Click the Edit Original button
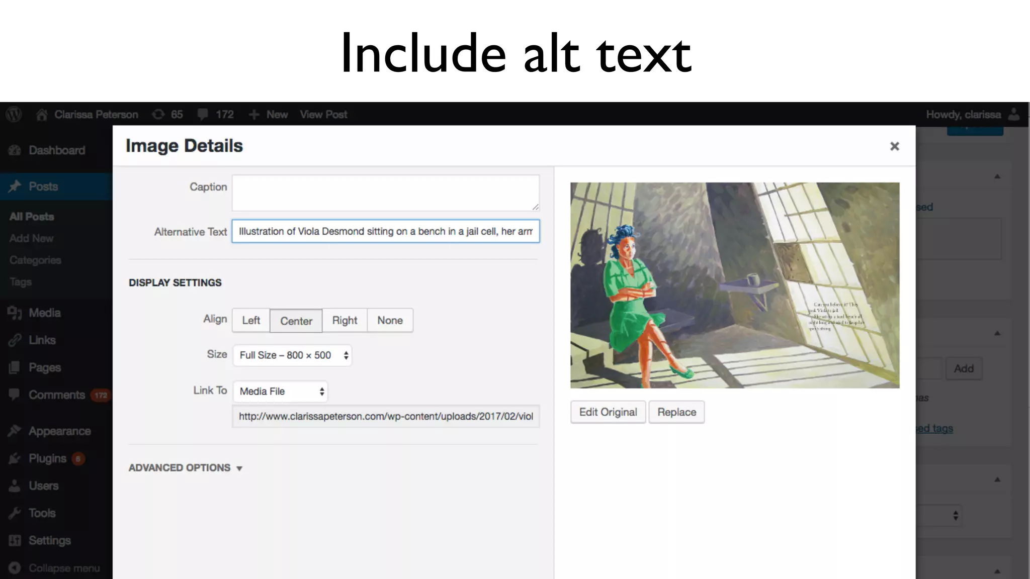 pos(608,412)
